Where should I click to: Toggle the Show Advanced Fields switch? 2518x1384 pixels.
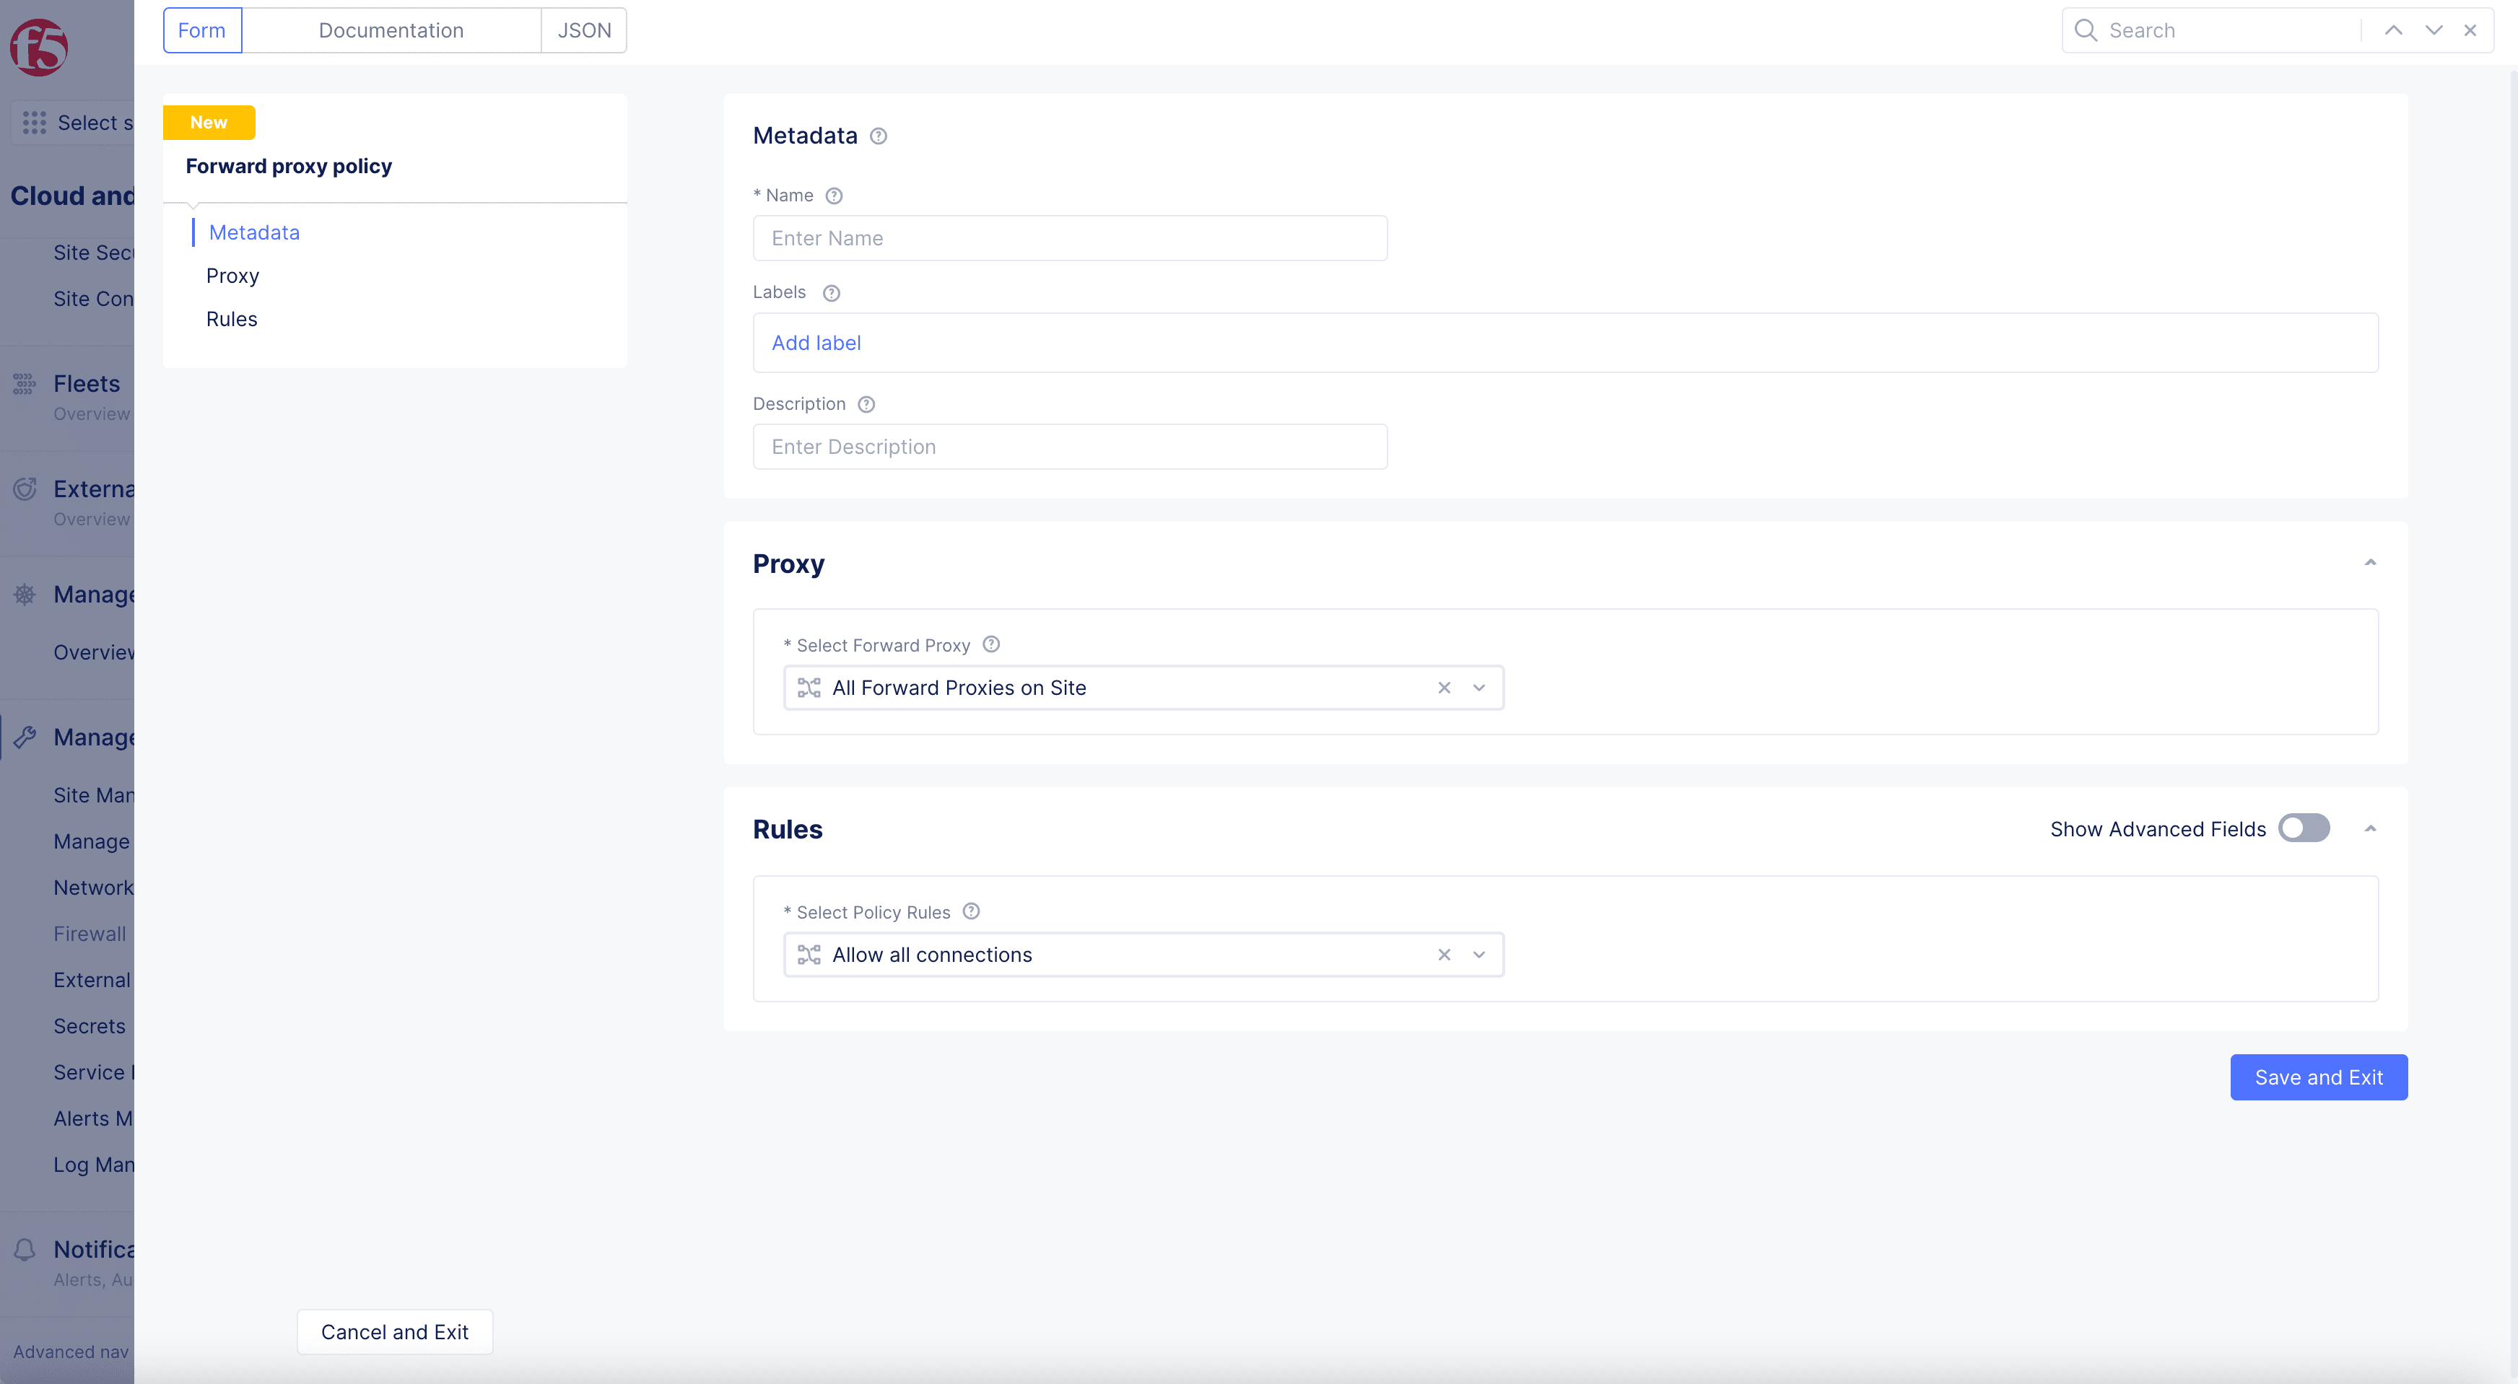click(2303, 828)
